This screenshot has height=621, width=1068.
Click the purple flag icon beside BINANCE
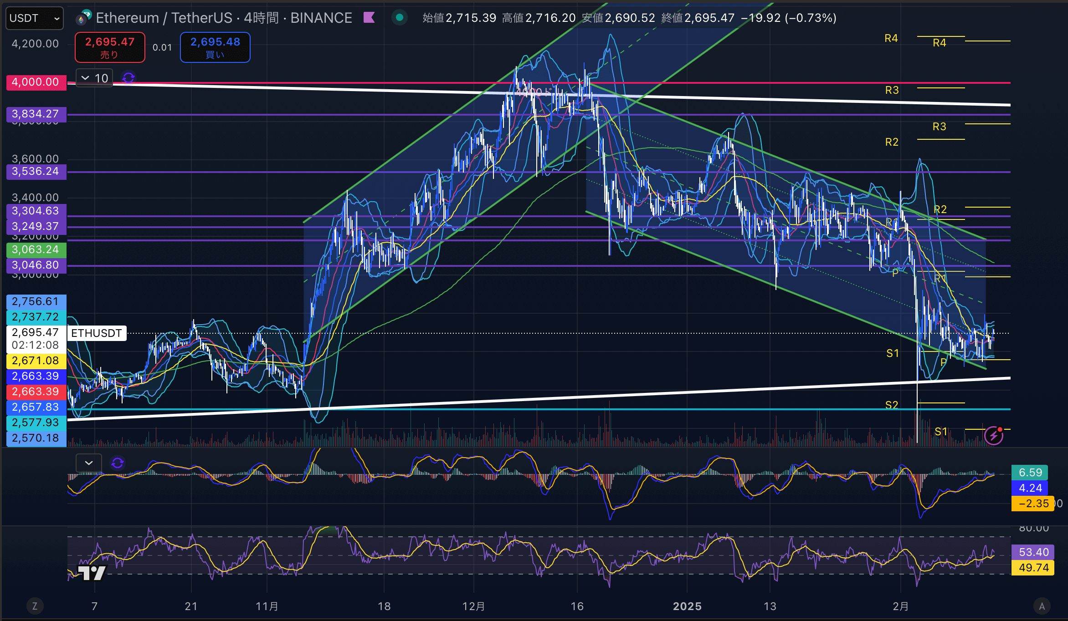[x=369, y=18]
